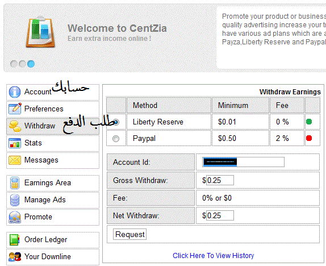326x266 pixels.
Task: Click the globe Promote icon
Action: 15,217
